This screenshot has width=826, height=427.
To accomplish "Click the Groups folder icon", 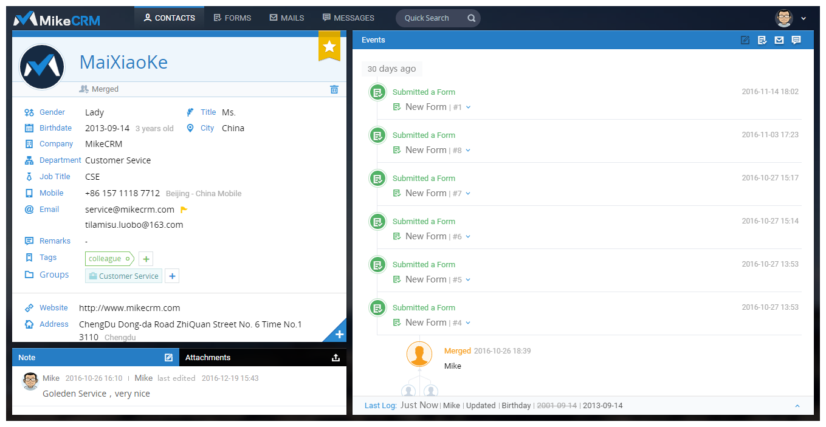I will click(29, 275).
